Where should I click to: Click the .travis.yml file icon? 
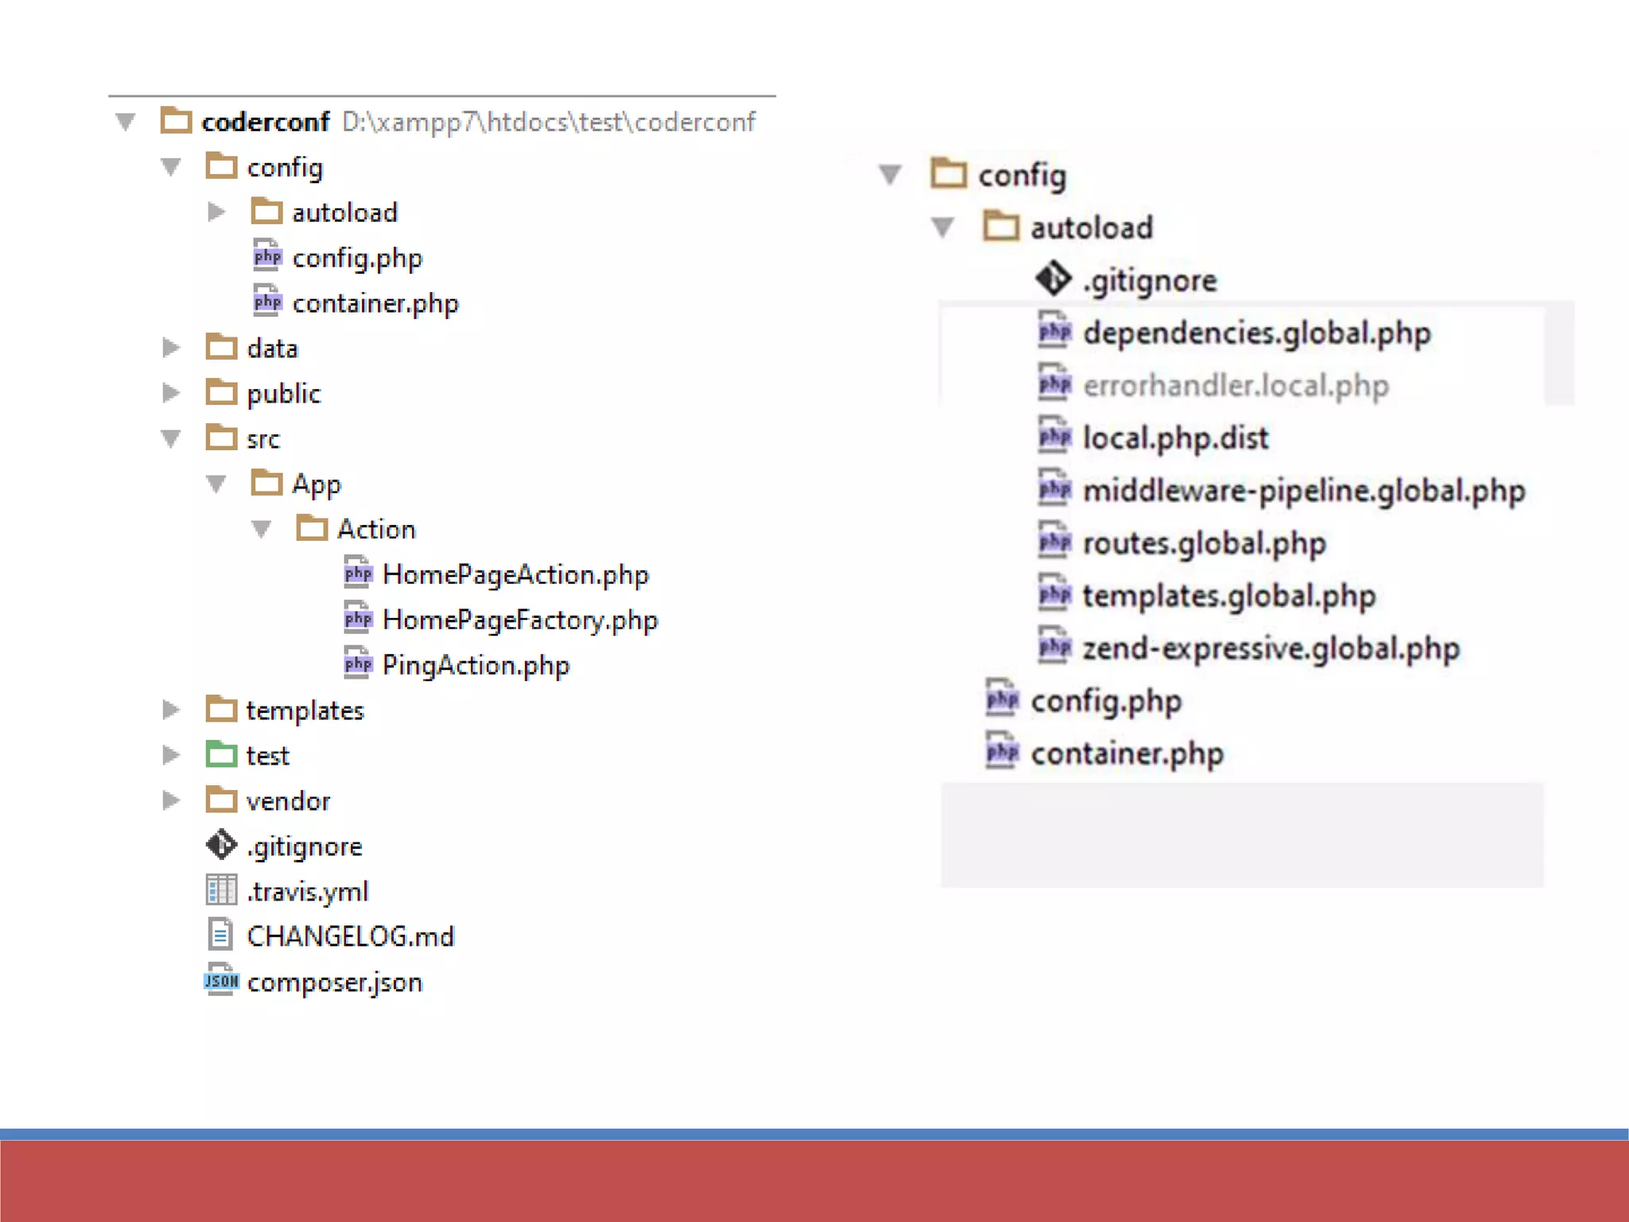[221, 890]
